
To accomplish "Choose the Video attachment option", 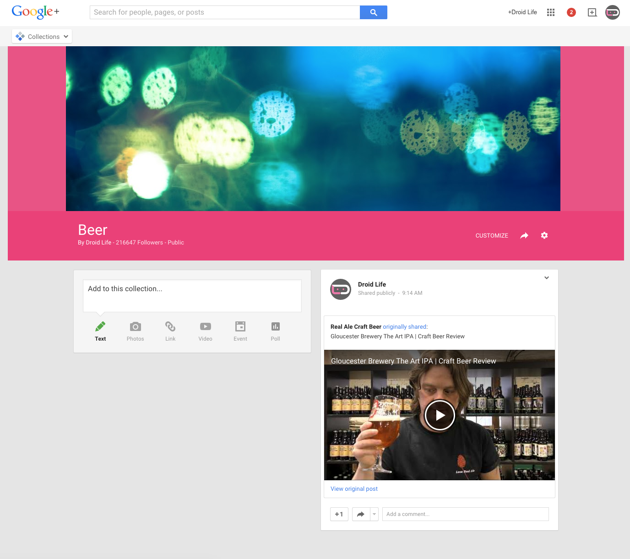I will 205,331.
